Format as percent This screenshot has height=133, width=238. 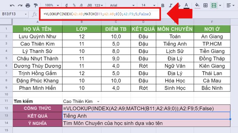click(x=74, y=5)
